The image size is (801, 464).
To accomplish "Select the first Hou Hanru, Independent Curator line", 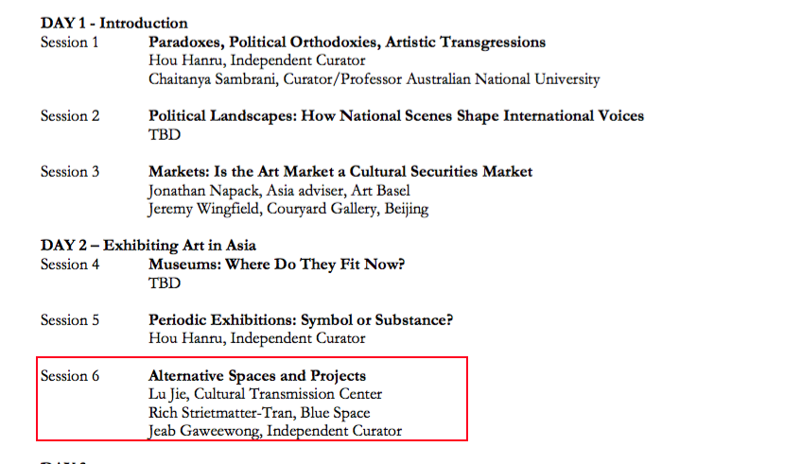I will (x=257, y=60).
